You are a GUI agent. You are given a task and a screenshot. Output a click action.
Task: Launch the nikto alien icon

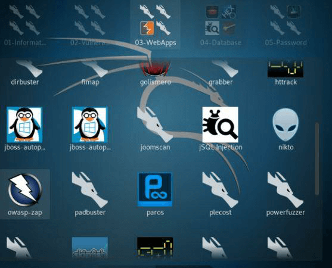pos(286,125)
